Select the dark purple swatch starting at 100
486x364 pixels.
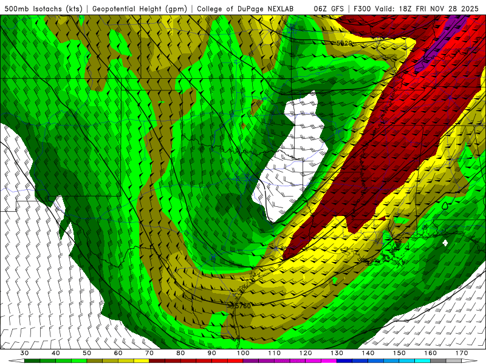(251, 361)
